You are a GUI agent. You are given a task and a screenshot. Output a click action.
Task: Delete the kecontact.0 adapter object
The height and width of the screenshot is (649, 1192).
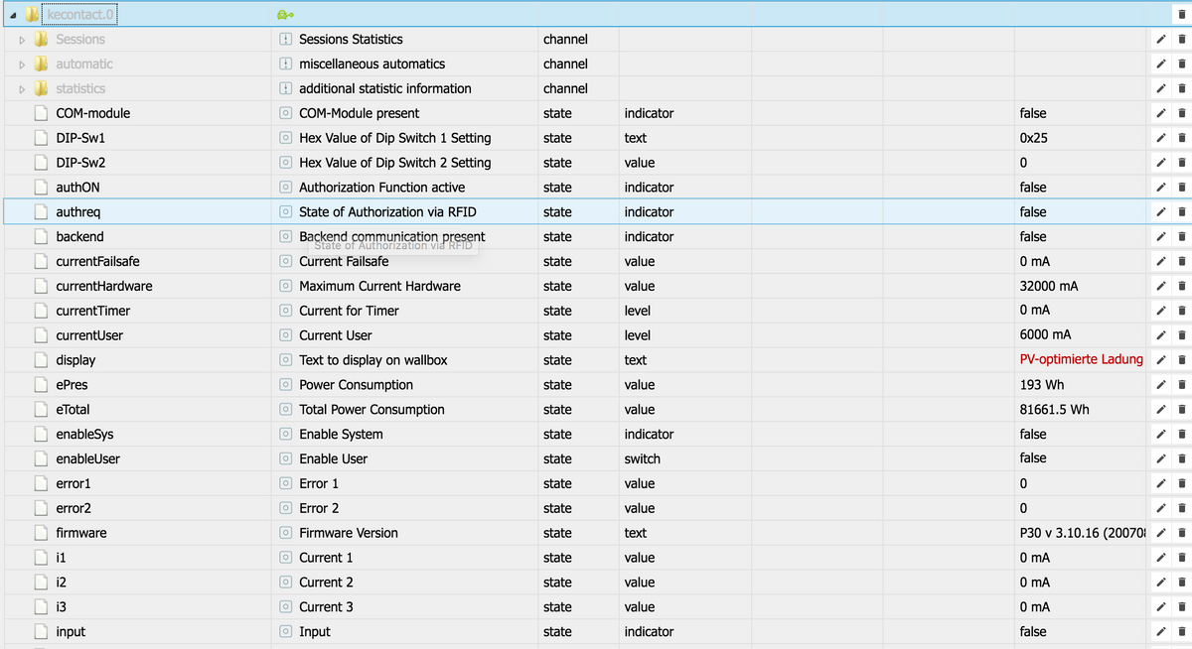[1181, 15]
